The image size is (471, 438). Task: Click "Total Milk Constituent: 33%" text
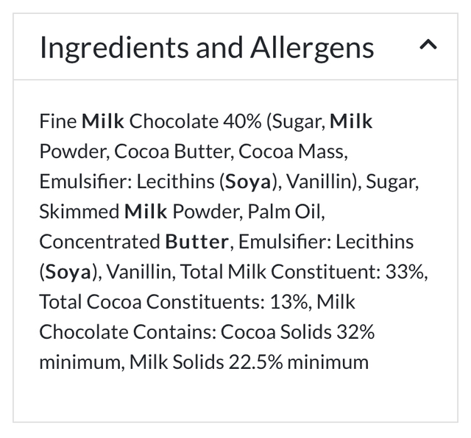(303, 272)
